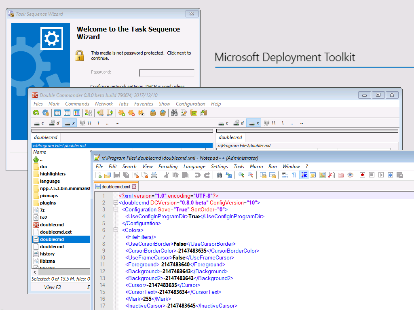Zoom in using the magnifier plus icon
The image size is (414, 310).
[241, 175]
